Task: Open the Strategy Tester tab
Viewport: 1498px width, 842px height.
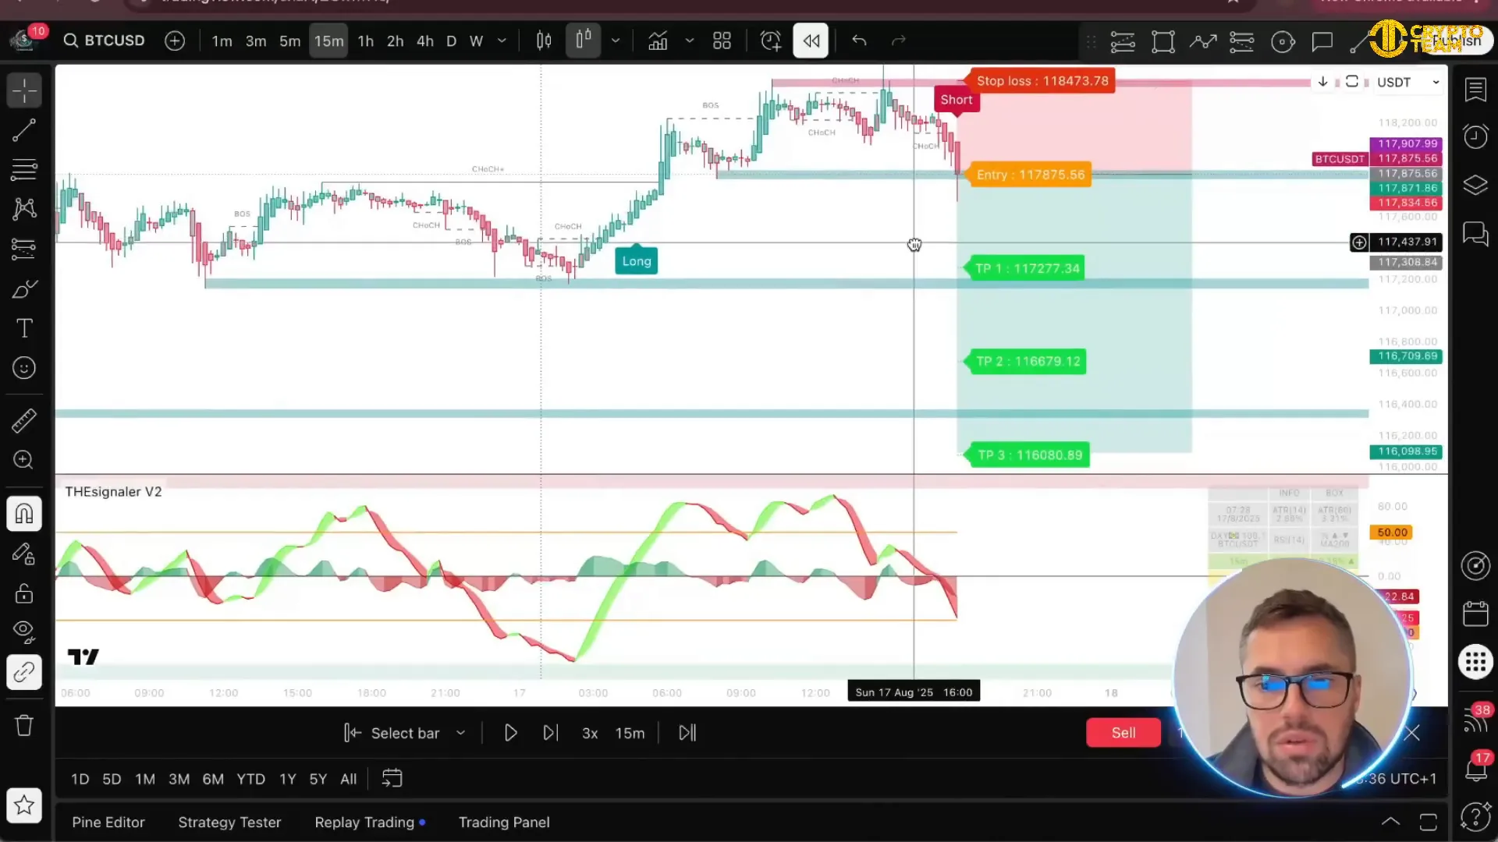Action: (229, 823)
